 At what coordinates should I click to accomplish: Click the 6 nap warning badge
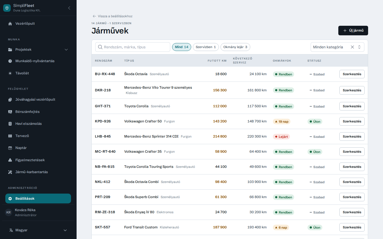281,228
